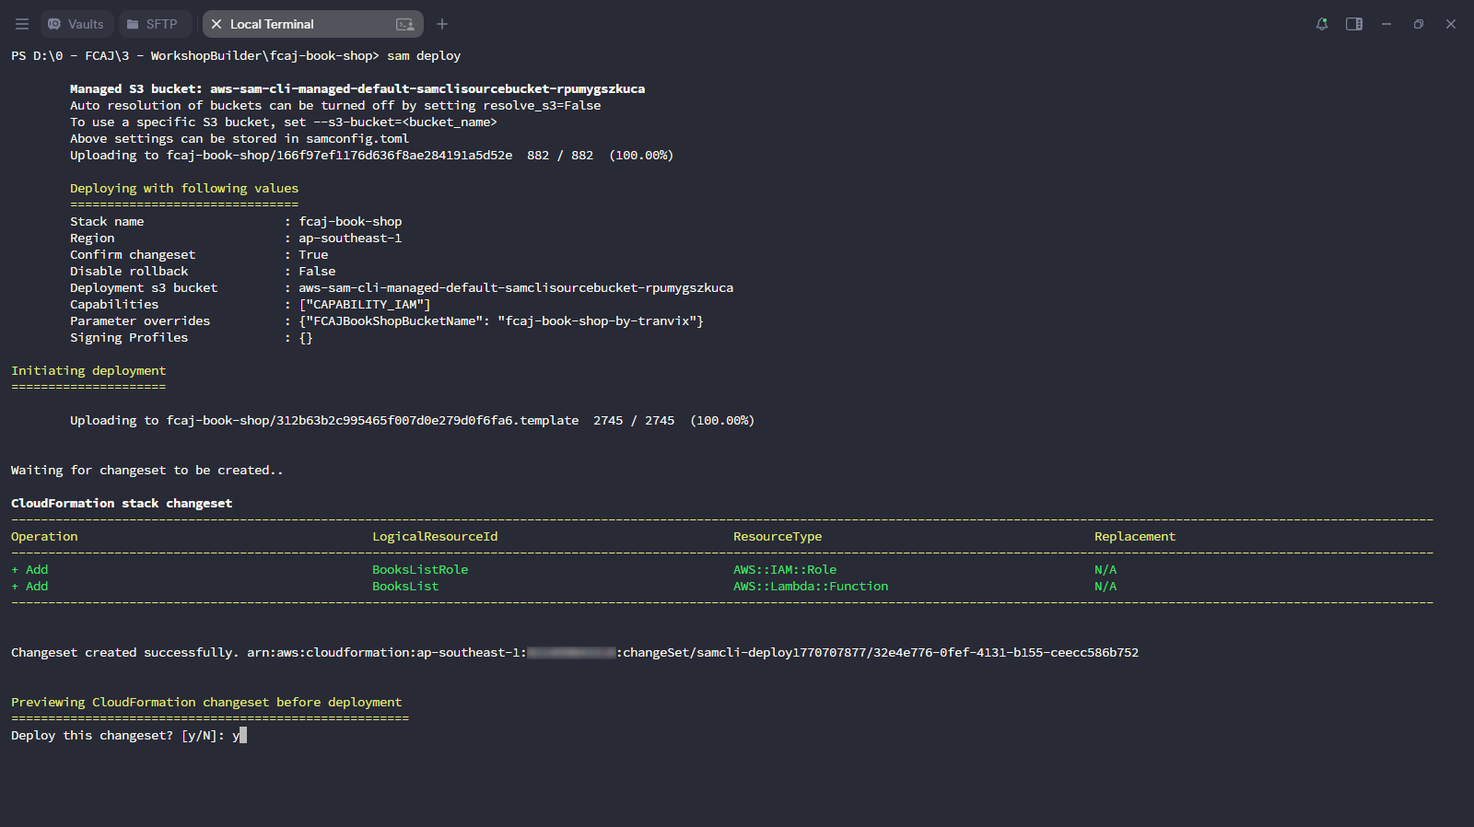Click the Operation column header
Image resolution: width=1474 pixels, height=827 pixels.
(x=44, y=537)
